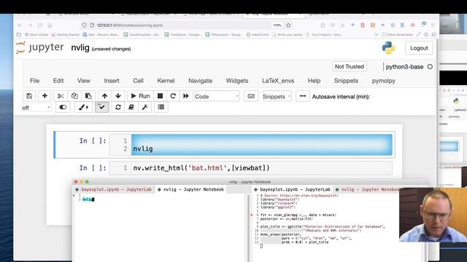Copy selected cells icon
467x262 pixels.
(74, 96)
